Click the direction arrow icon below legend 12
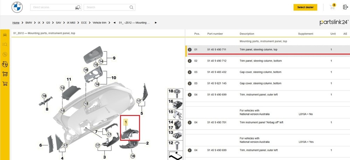 coord(175,155)
